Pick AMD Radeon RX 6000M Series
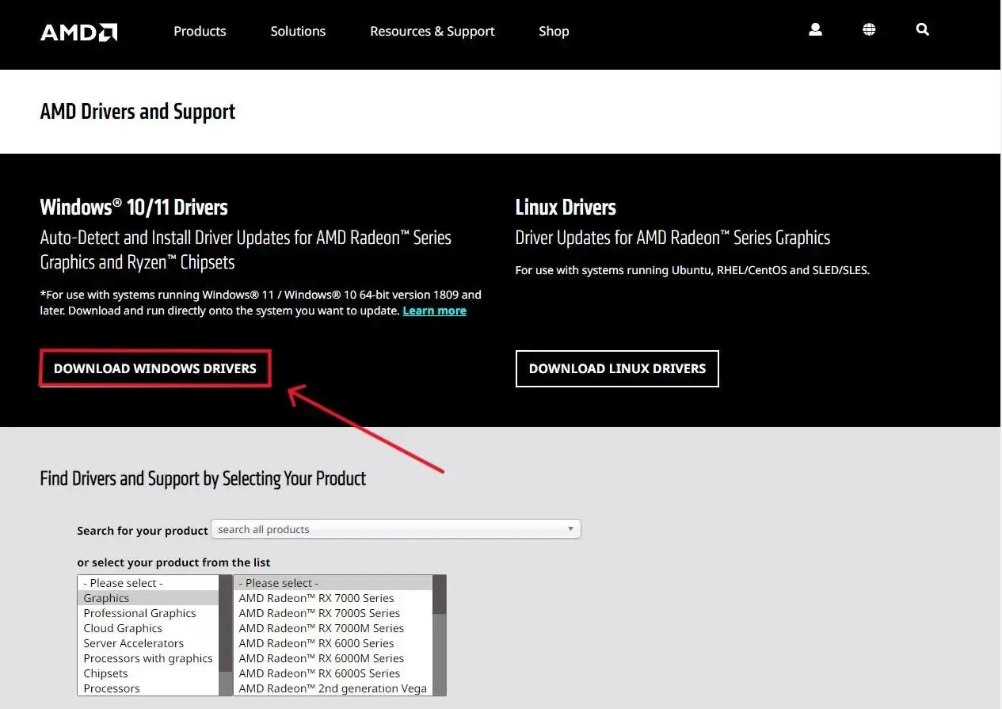Screen dimensions: 1002x709 pos(321,658)
